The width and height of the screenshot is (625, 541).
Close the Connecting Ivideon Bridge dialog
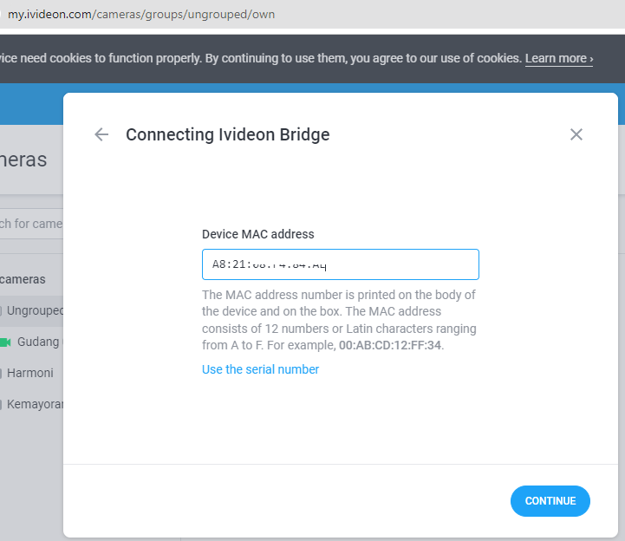coord(576,134)
